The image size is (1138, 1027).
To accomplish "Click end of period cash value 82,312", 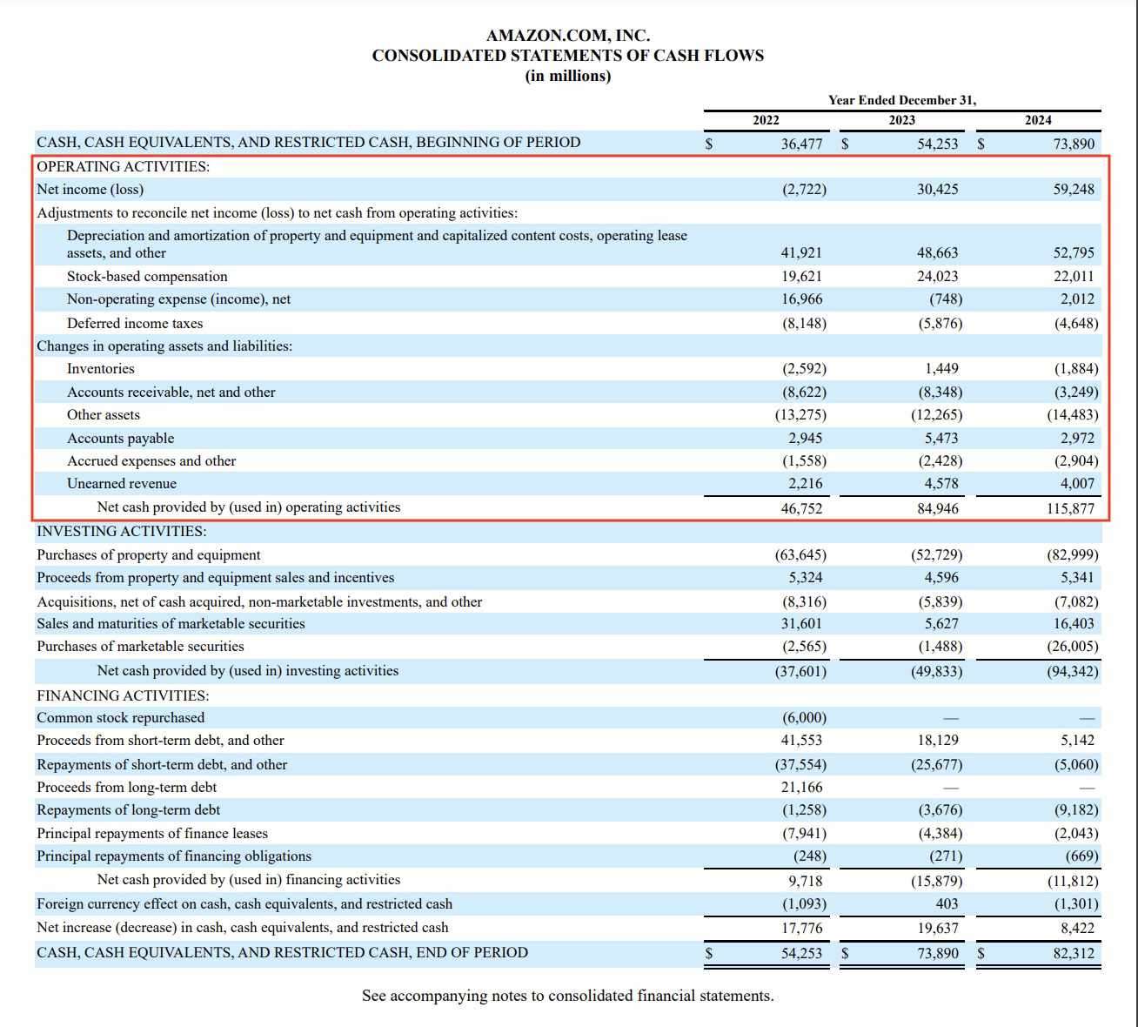I will pyautogui.click(x=1074, y=954).
